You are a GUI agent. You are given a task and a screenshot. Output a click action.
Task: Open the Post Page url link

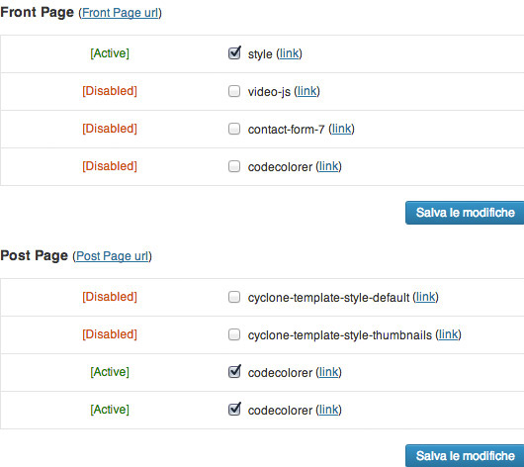pyautogui.click(x=113, y=256)
